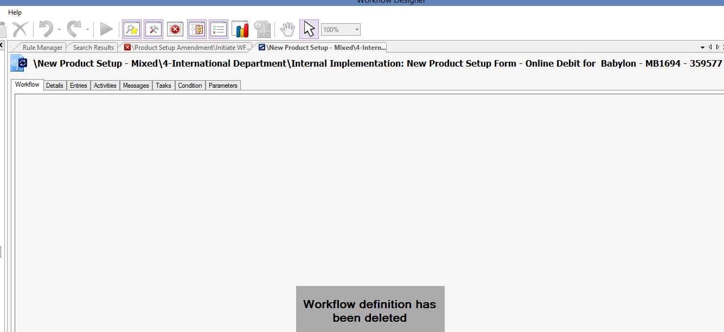Open the Help menu
Screen dimensions: 724x332
pos(15,12)
